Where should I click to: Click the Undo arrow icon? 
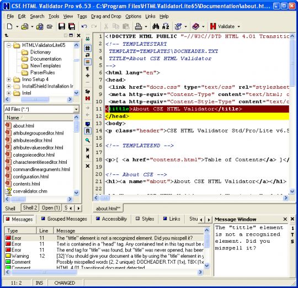click(x=84, y=26)
